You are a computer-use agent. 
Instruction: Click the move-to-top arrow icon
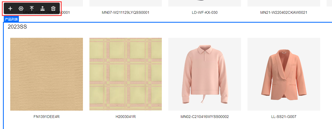(32, 8)
